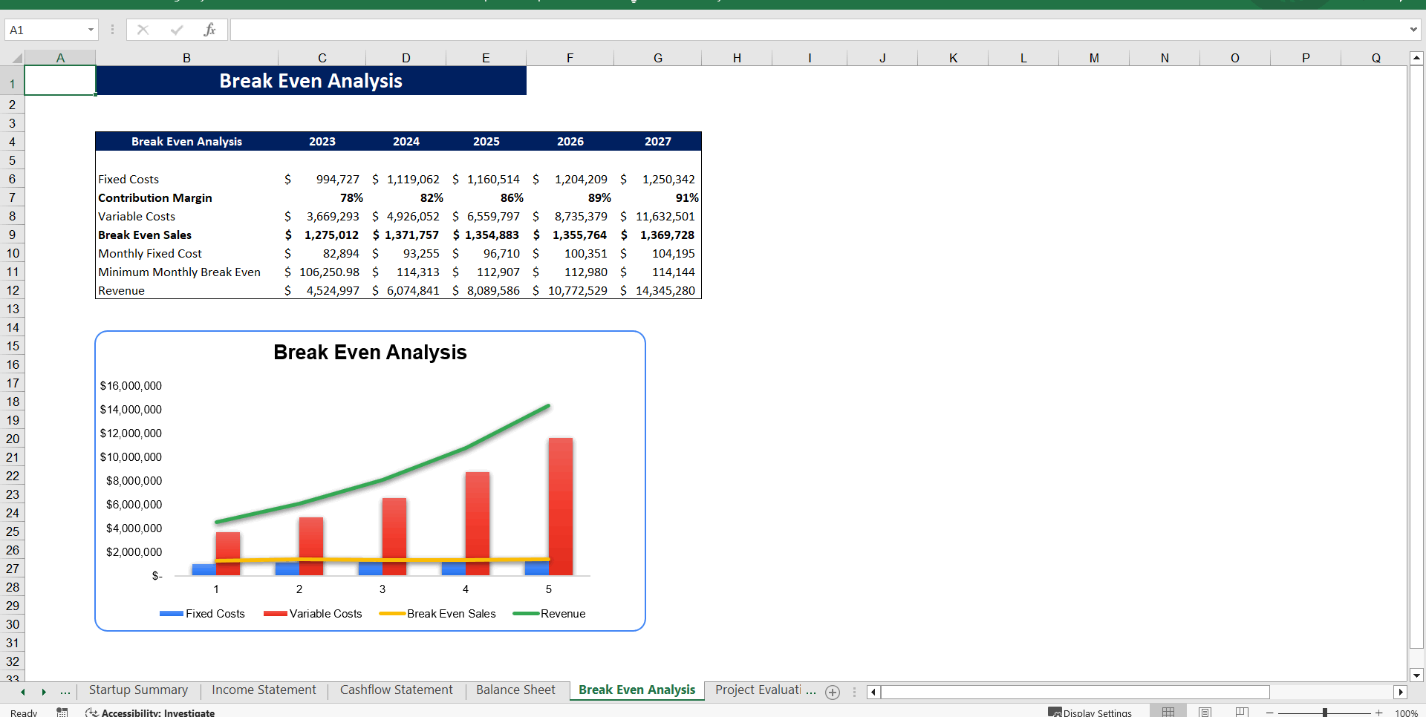The height and width of the screenshot is (717, 1426).
Task: Switch to Page Break Preview view icon
Action: click(x=1241, y=710)
